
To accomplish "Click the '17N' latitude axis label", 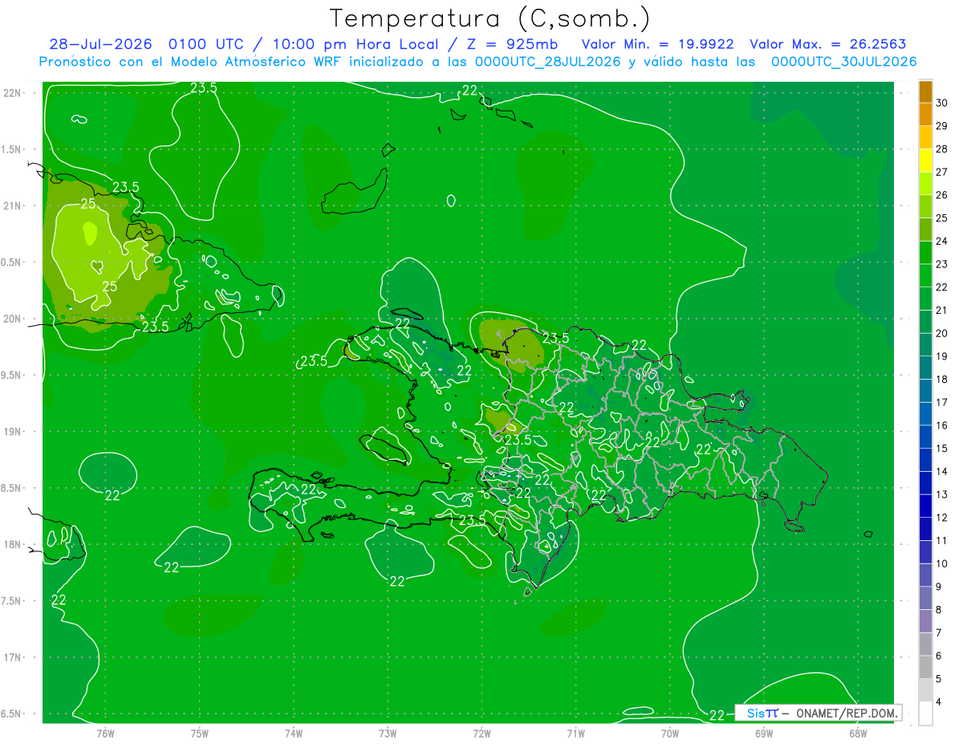I will coord(13,657).
